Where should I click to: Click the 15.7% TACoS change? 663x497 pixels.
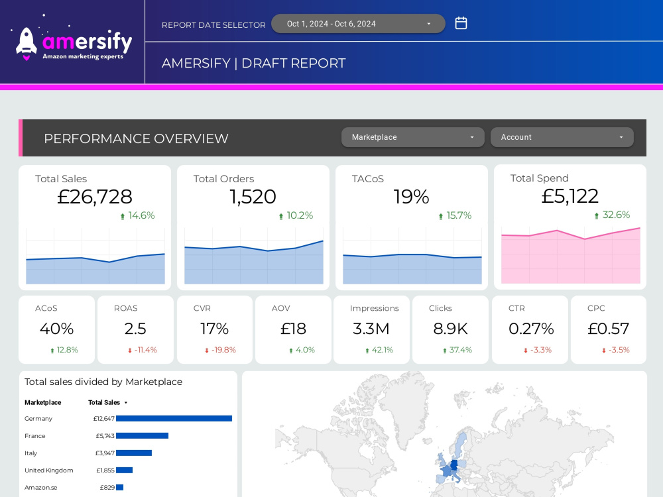pos(455,215)
